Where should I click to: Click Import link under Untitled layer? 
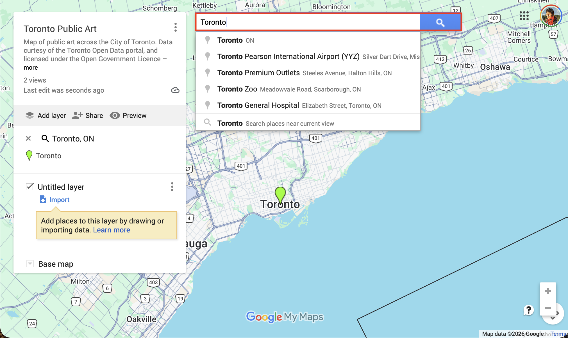(59, 200)
